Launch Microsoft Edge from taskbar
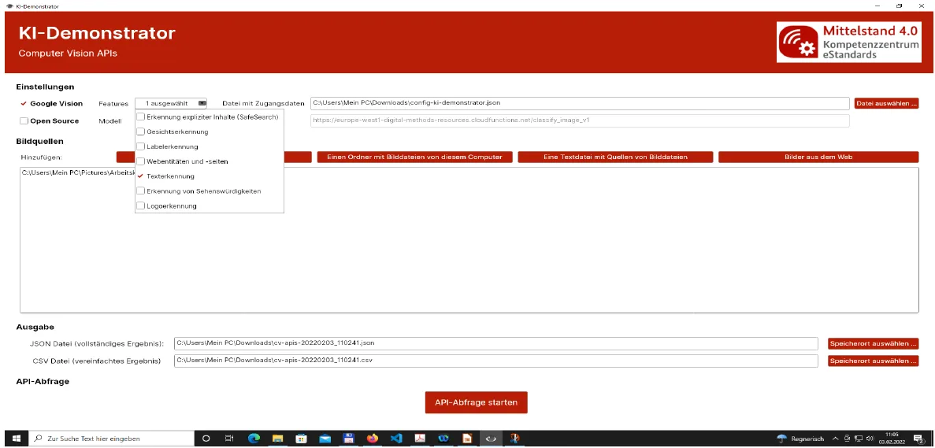This screenshot has height=448, width=935. point(254,439)
